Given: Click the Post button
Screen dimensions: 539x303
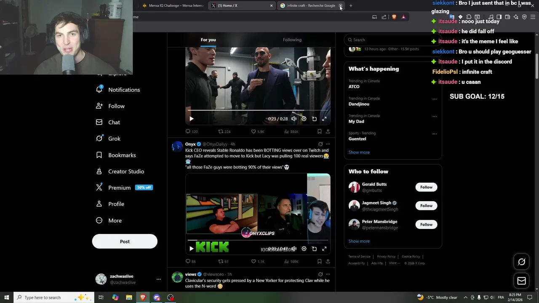Looking at the screenshot, I should click(x=125, y=242).
